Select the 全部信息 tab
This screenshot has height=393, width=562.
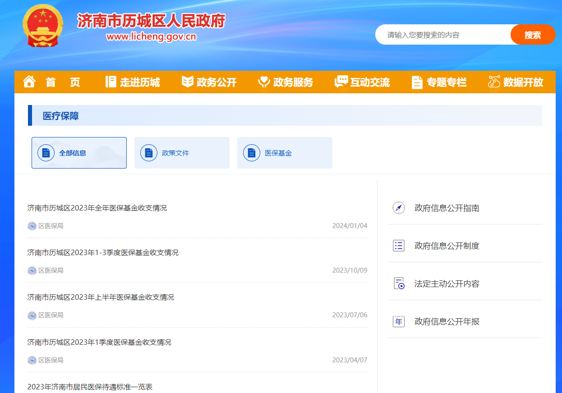[x=79, y=153]
